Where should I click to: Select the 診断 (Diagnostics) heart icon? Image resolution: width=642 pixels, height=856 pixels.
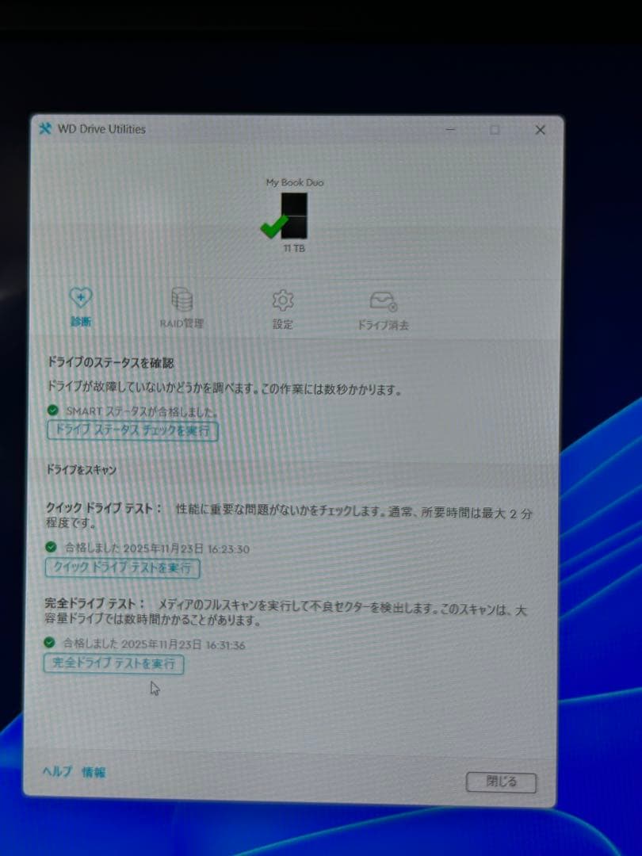coord(79,300)
